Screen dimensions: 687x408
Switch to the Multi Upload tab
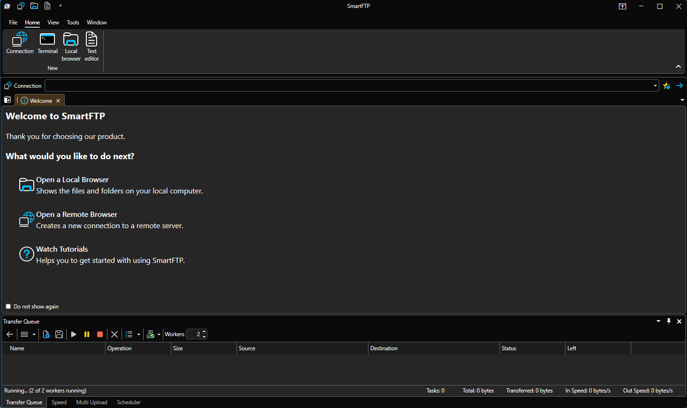[92, 402]
